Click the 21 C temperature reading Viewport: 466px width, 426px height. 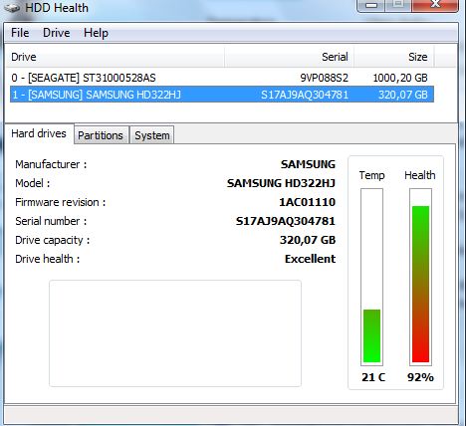tap(373, 377)
